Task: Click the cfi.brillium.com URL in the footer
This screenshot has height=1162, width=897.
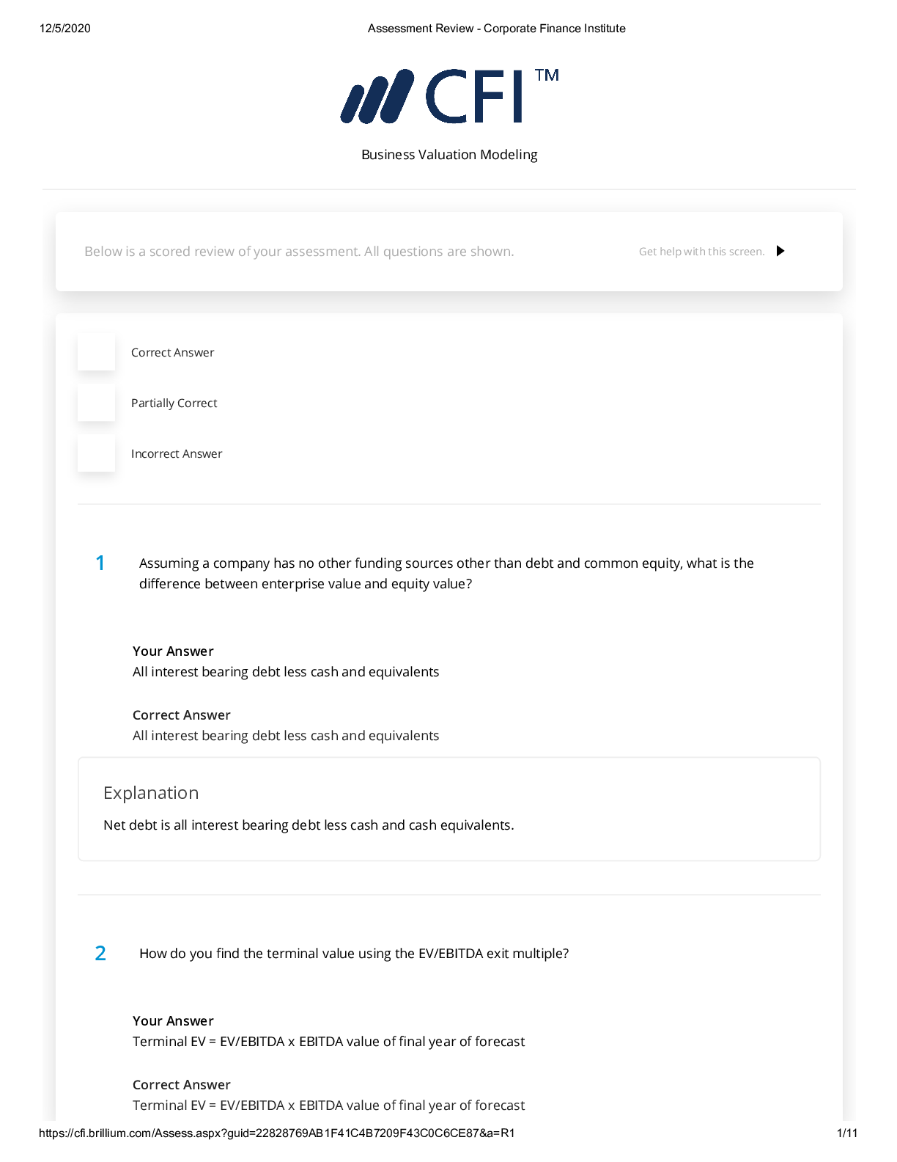Action: click(277, 1133)
